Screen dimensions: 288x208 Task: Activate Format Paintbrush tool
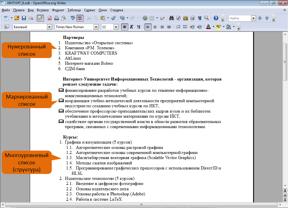point(114,18)
